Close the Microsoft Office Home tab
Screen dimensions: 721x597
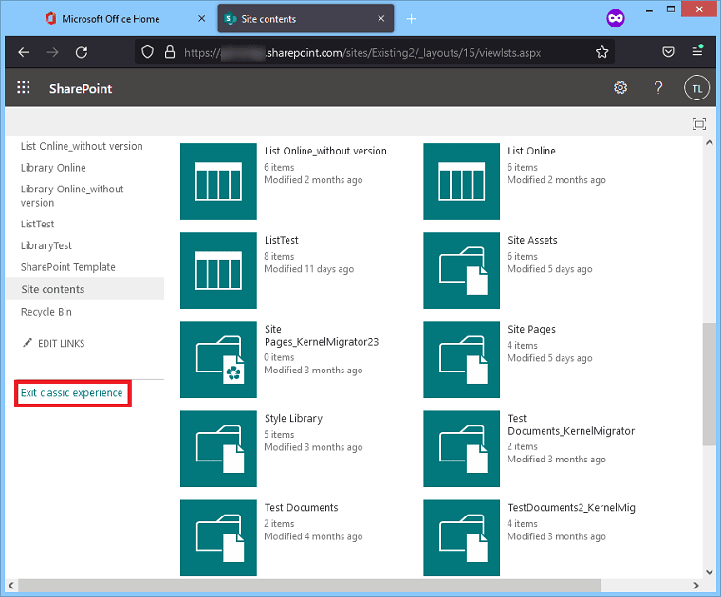click(x=201, y=18)
